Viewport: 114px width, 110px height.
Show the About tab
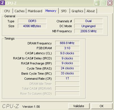point(91,11)
